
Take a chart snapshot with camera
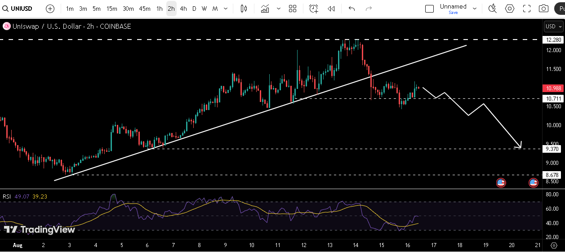pyautogui.click(x=543, y=9)
